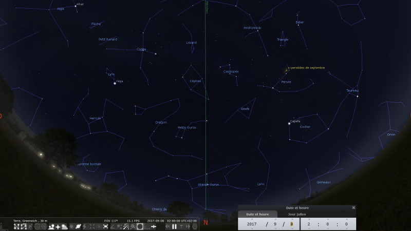Enable the equatorial grid
Screen dimensions: 411x231
(38, 226)
